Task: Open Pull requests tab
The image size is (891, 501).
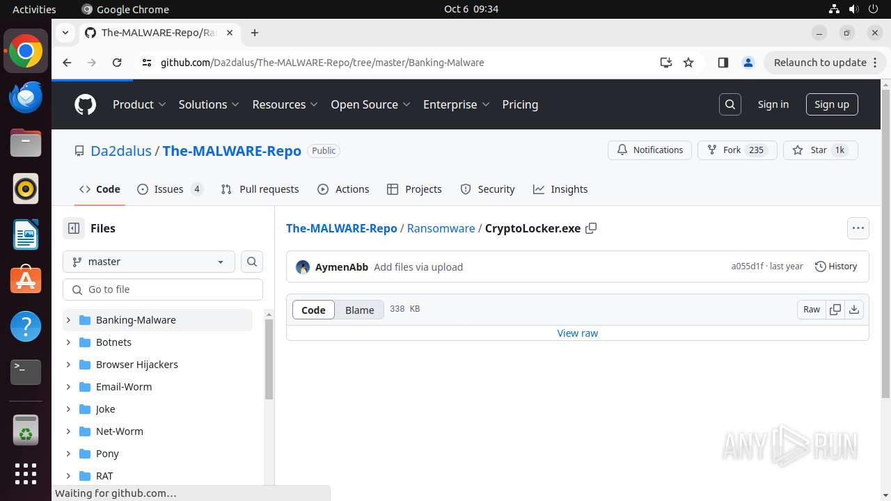Action: coord(260,189)
